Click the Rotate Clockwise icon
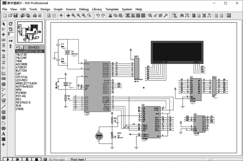This screenshot has height=161, width=243. [x=11, y=24]
